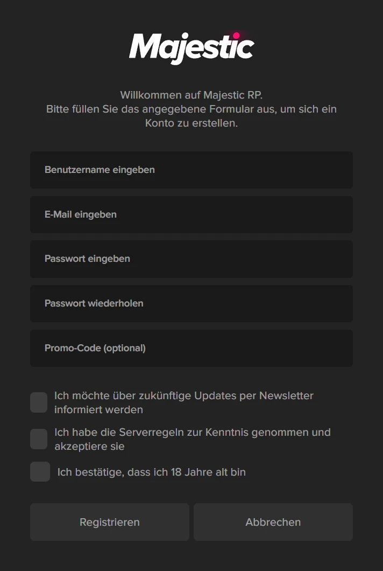Image resolution: width=383 pixels, height=571 pixels.
Task: Click the 'Bitte füllen Sie das angegebene Formular' text
Action: [191, 109]
